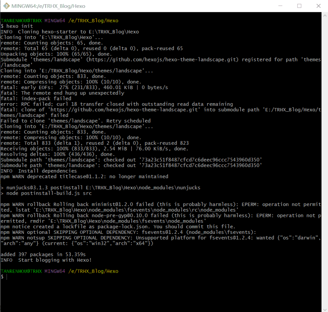Click 'npm WARN optional SKIPPING OPTIONAL DEPENDENCY' line
This screenshot has width=328, height=312.
[128, 232]
